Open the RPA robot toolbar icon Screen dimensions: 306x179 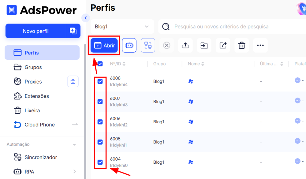(x=129, y=46)
